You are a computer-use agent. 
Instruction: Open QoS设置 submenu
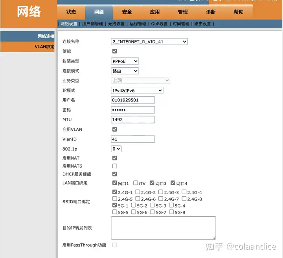(x=159, y=24)
